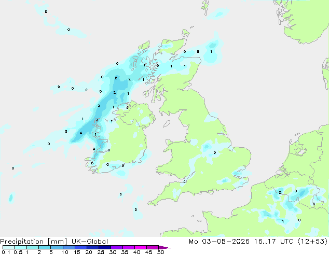Click the '3' precipitation value on the map

point(97,120)
